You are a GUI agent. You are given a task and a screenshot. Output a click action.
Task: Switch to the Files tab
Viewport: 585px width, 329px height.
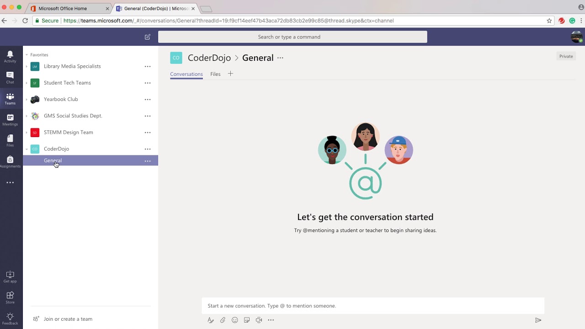tap(215, 74)
